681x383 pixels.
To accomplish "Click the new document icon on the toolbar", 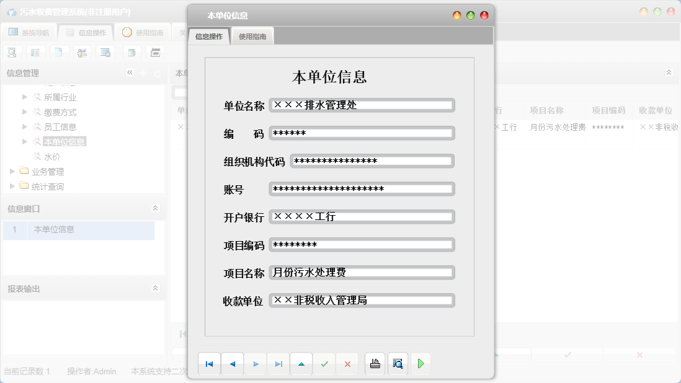I will (x=59, y=52).
